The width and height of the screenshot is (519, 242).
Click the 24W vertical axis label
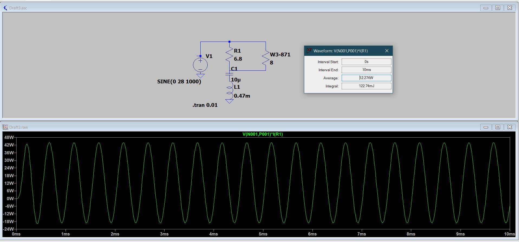(x=9, y=168)
